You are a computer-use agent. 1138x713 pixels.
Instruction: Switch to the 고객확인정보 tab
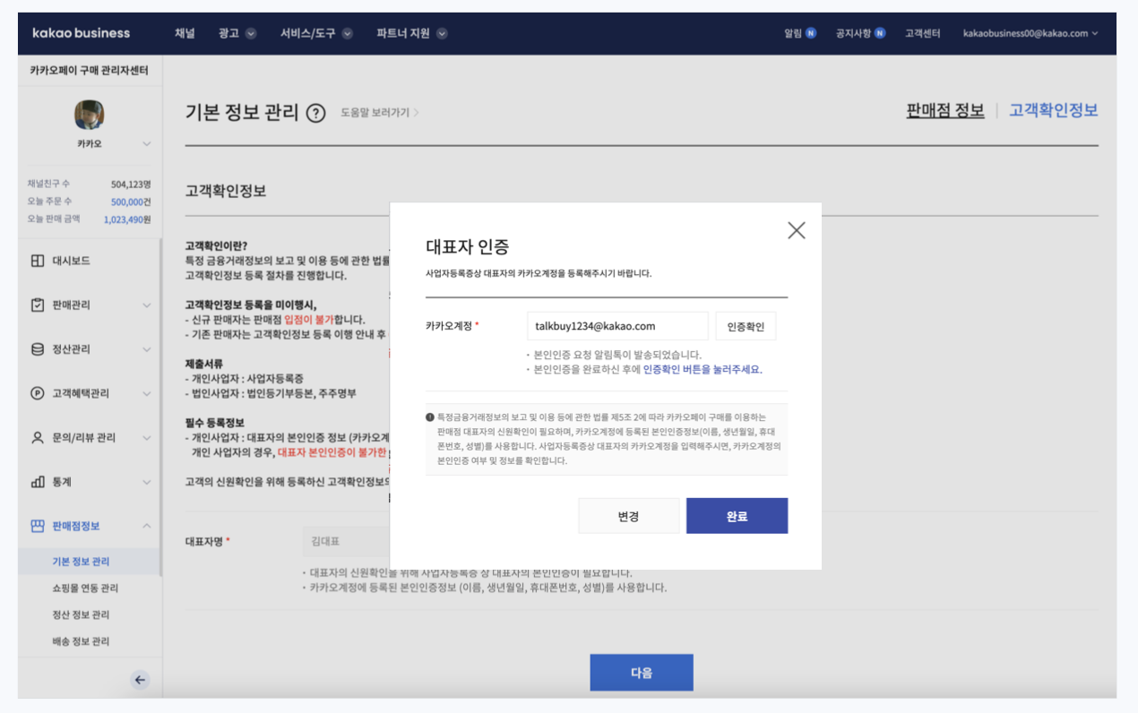coord(1054,111)
